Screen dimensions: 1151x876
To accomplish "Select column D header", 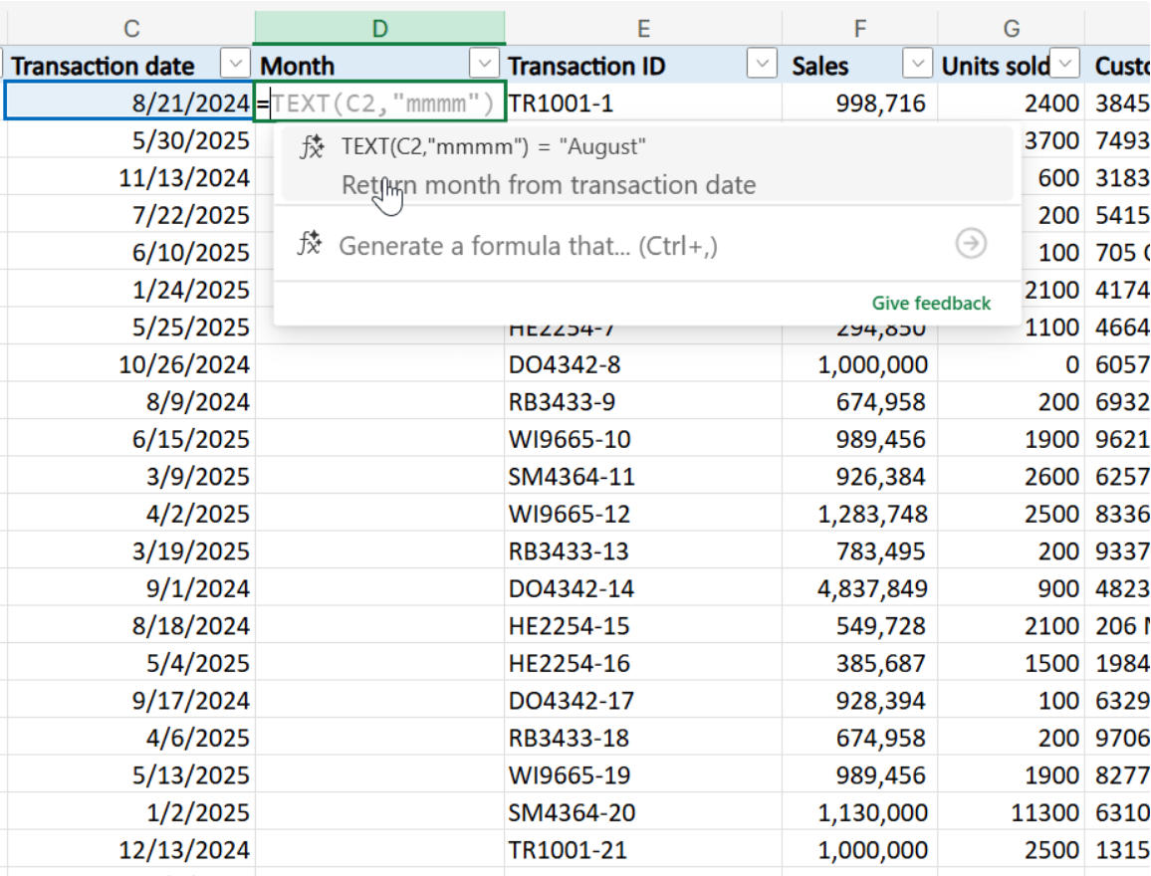I will pos(379,28).
